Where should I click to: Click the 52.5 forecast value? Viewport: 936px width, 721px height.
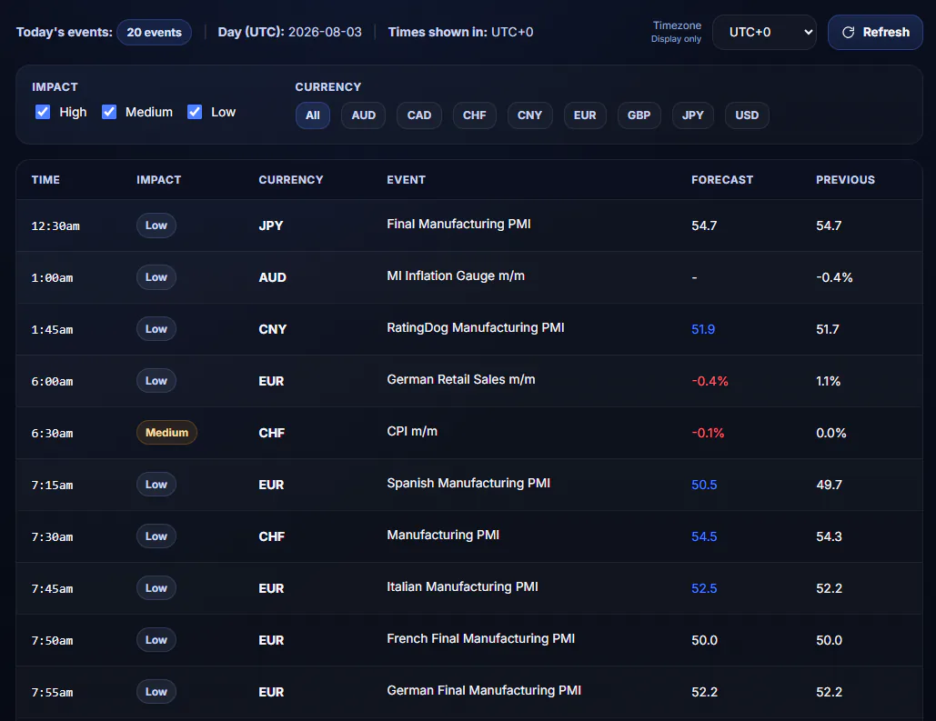point(704,589)
